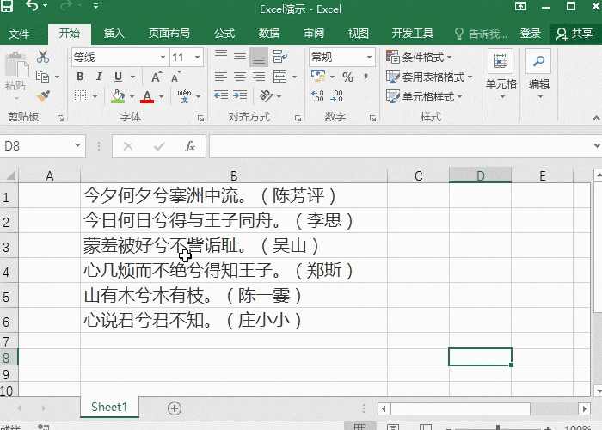Decrease font size with small A
Screen dimensions: 602x430
[175, 77]
